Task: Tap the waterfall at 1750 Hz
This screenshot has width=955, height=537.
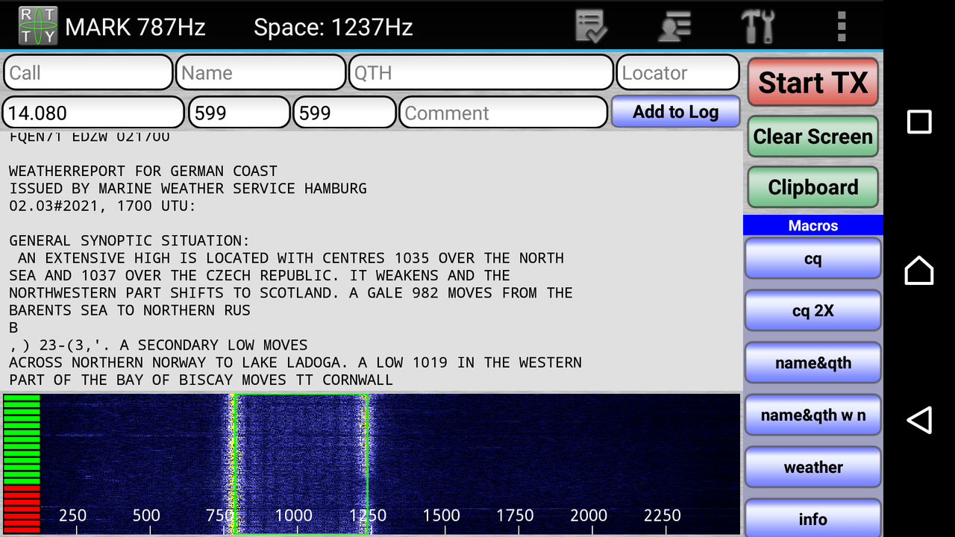Action: coord(515,515)
